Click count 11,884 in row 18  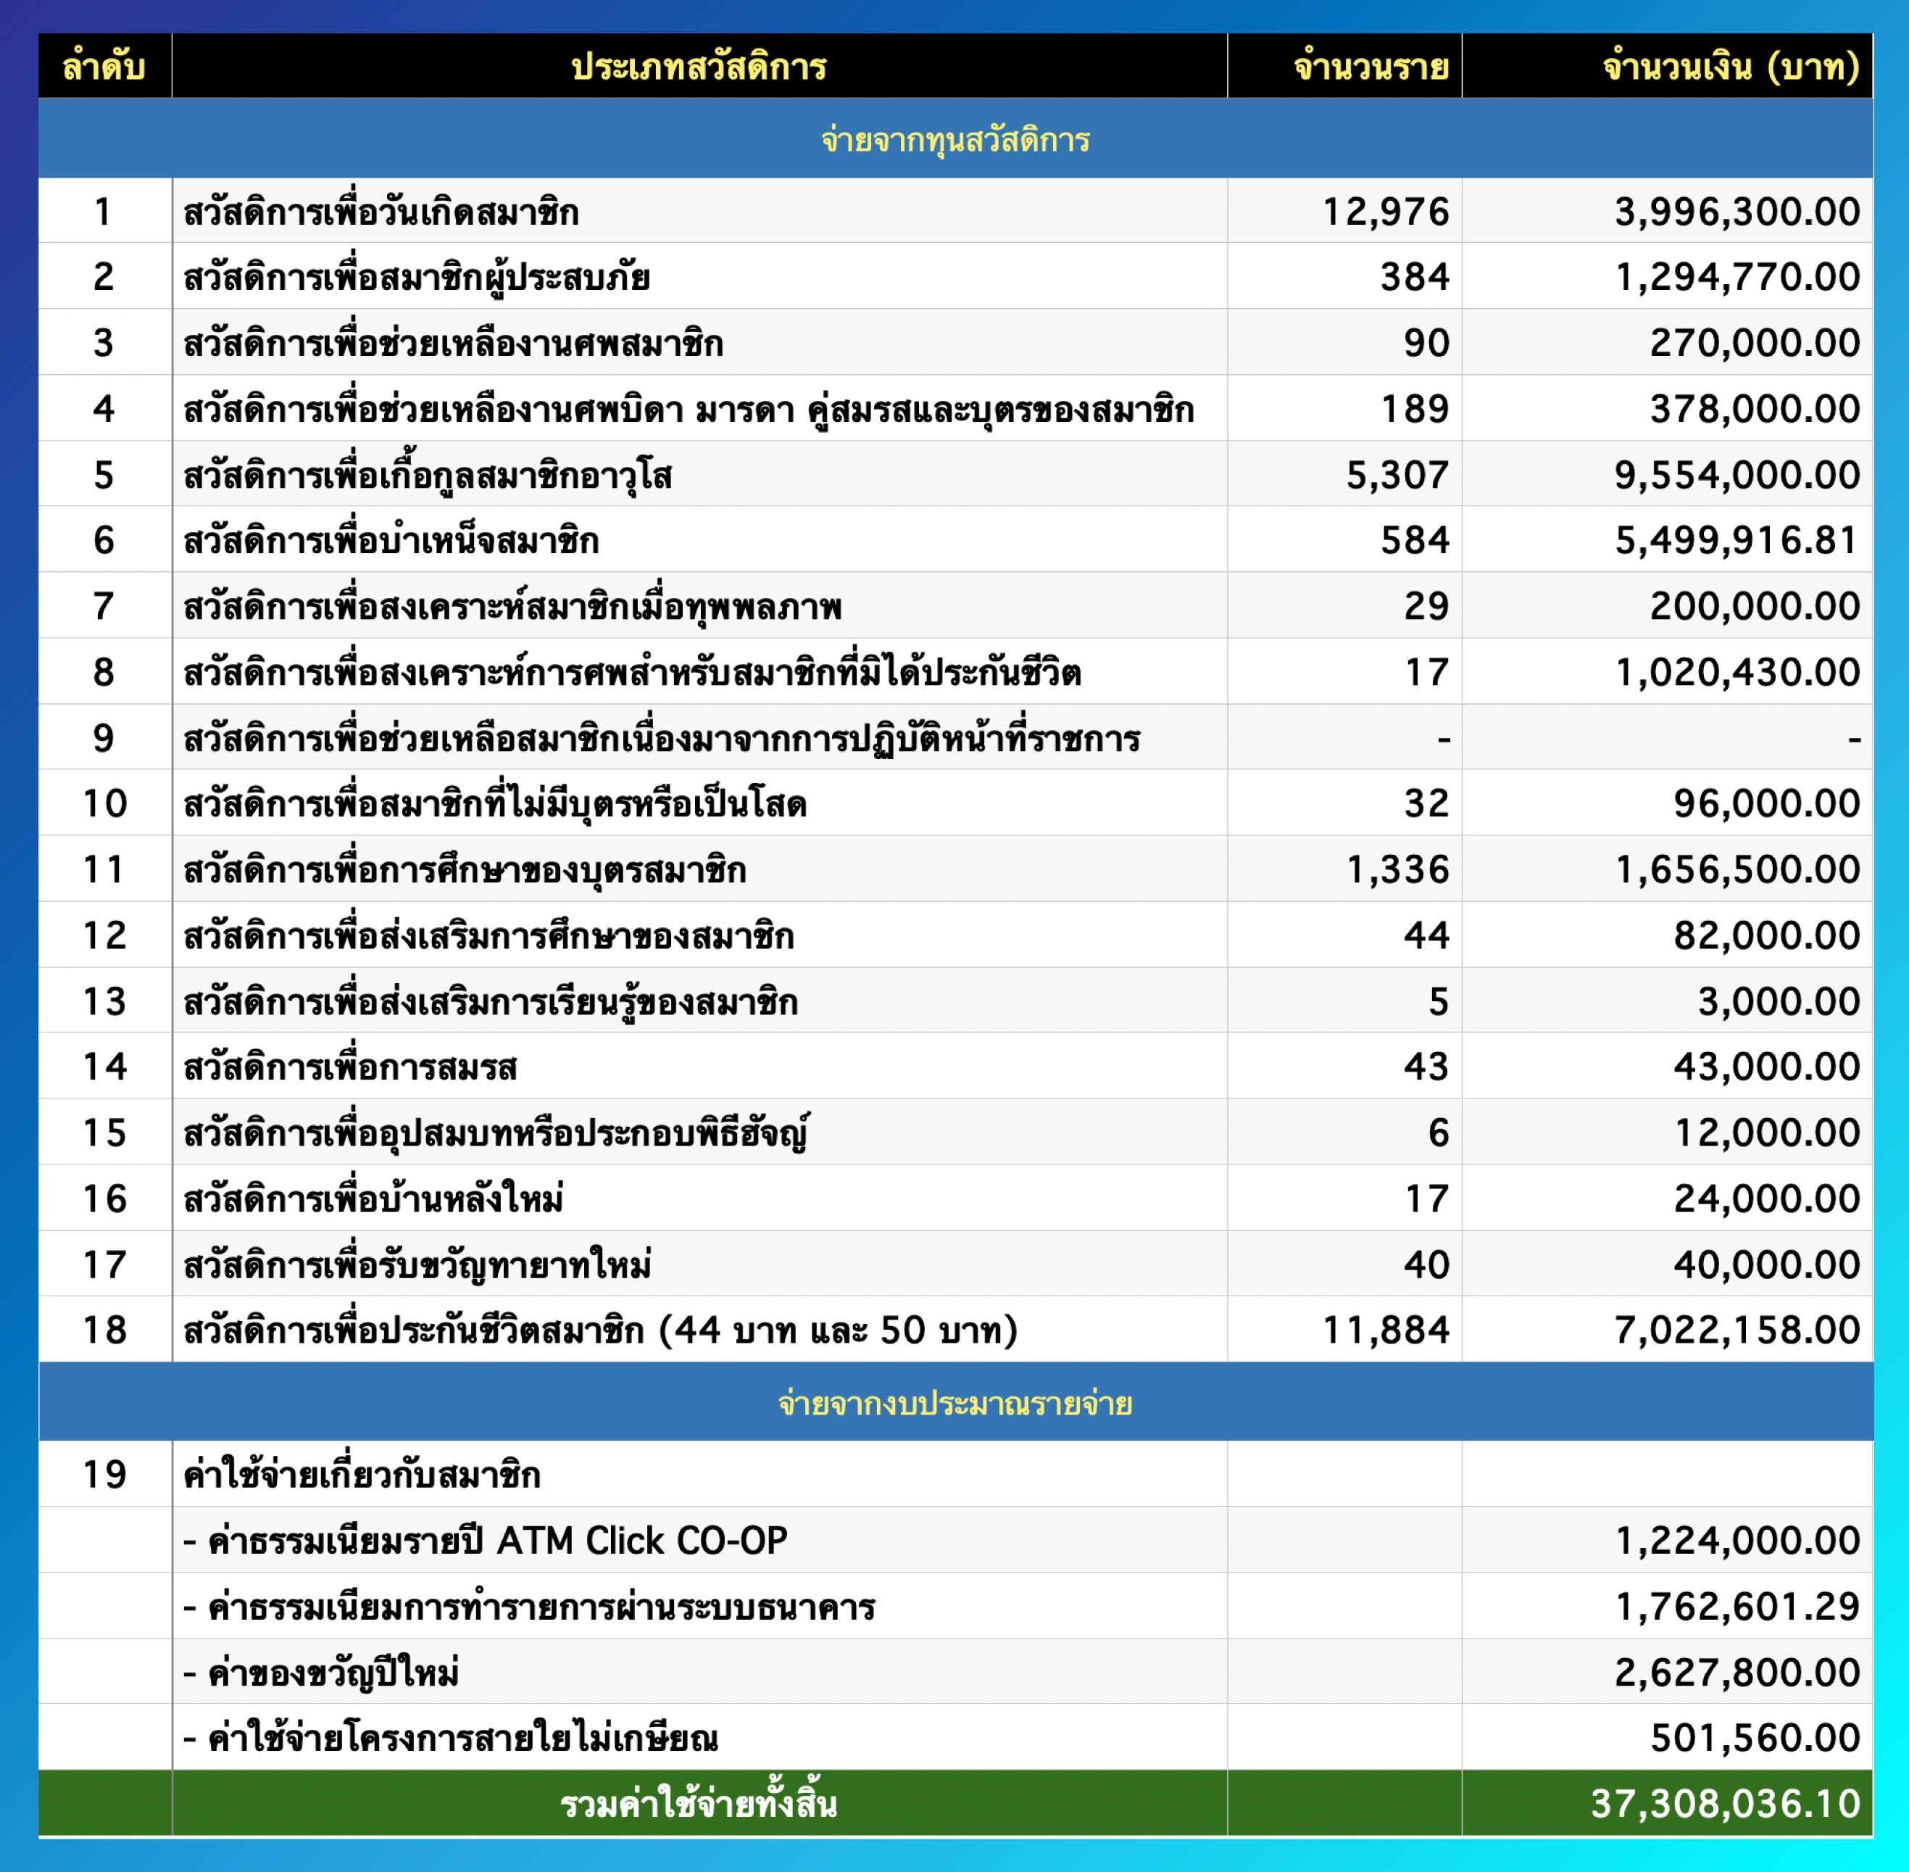point(1385,1330)
